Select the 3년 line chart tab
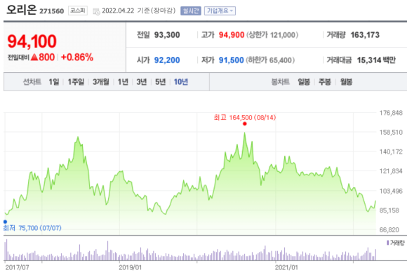 142,82
